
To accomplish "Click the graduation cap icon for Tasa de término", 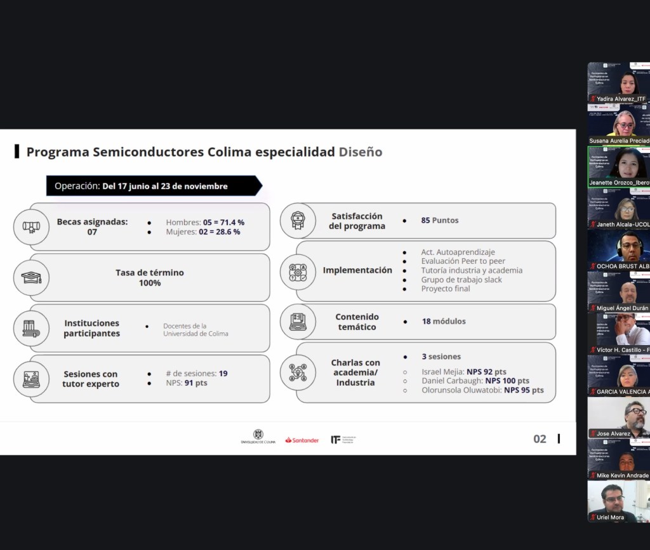I will (31, 277).
